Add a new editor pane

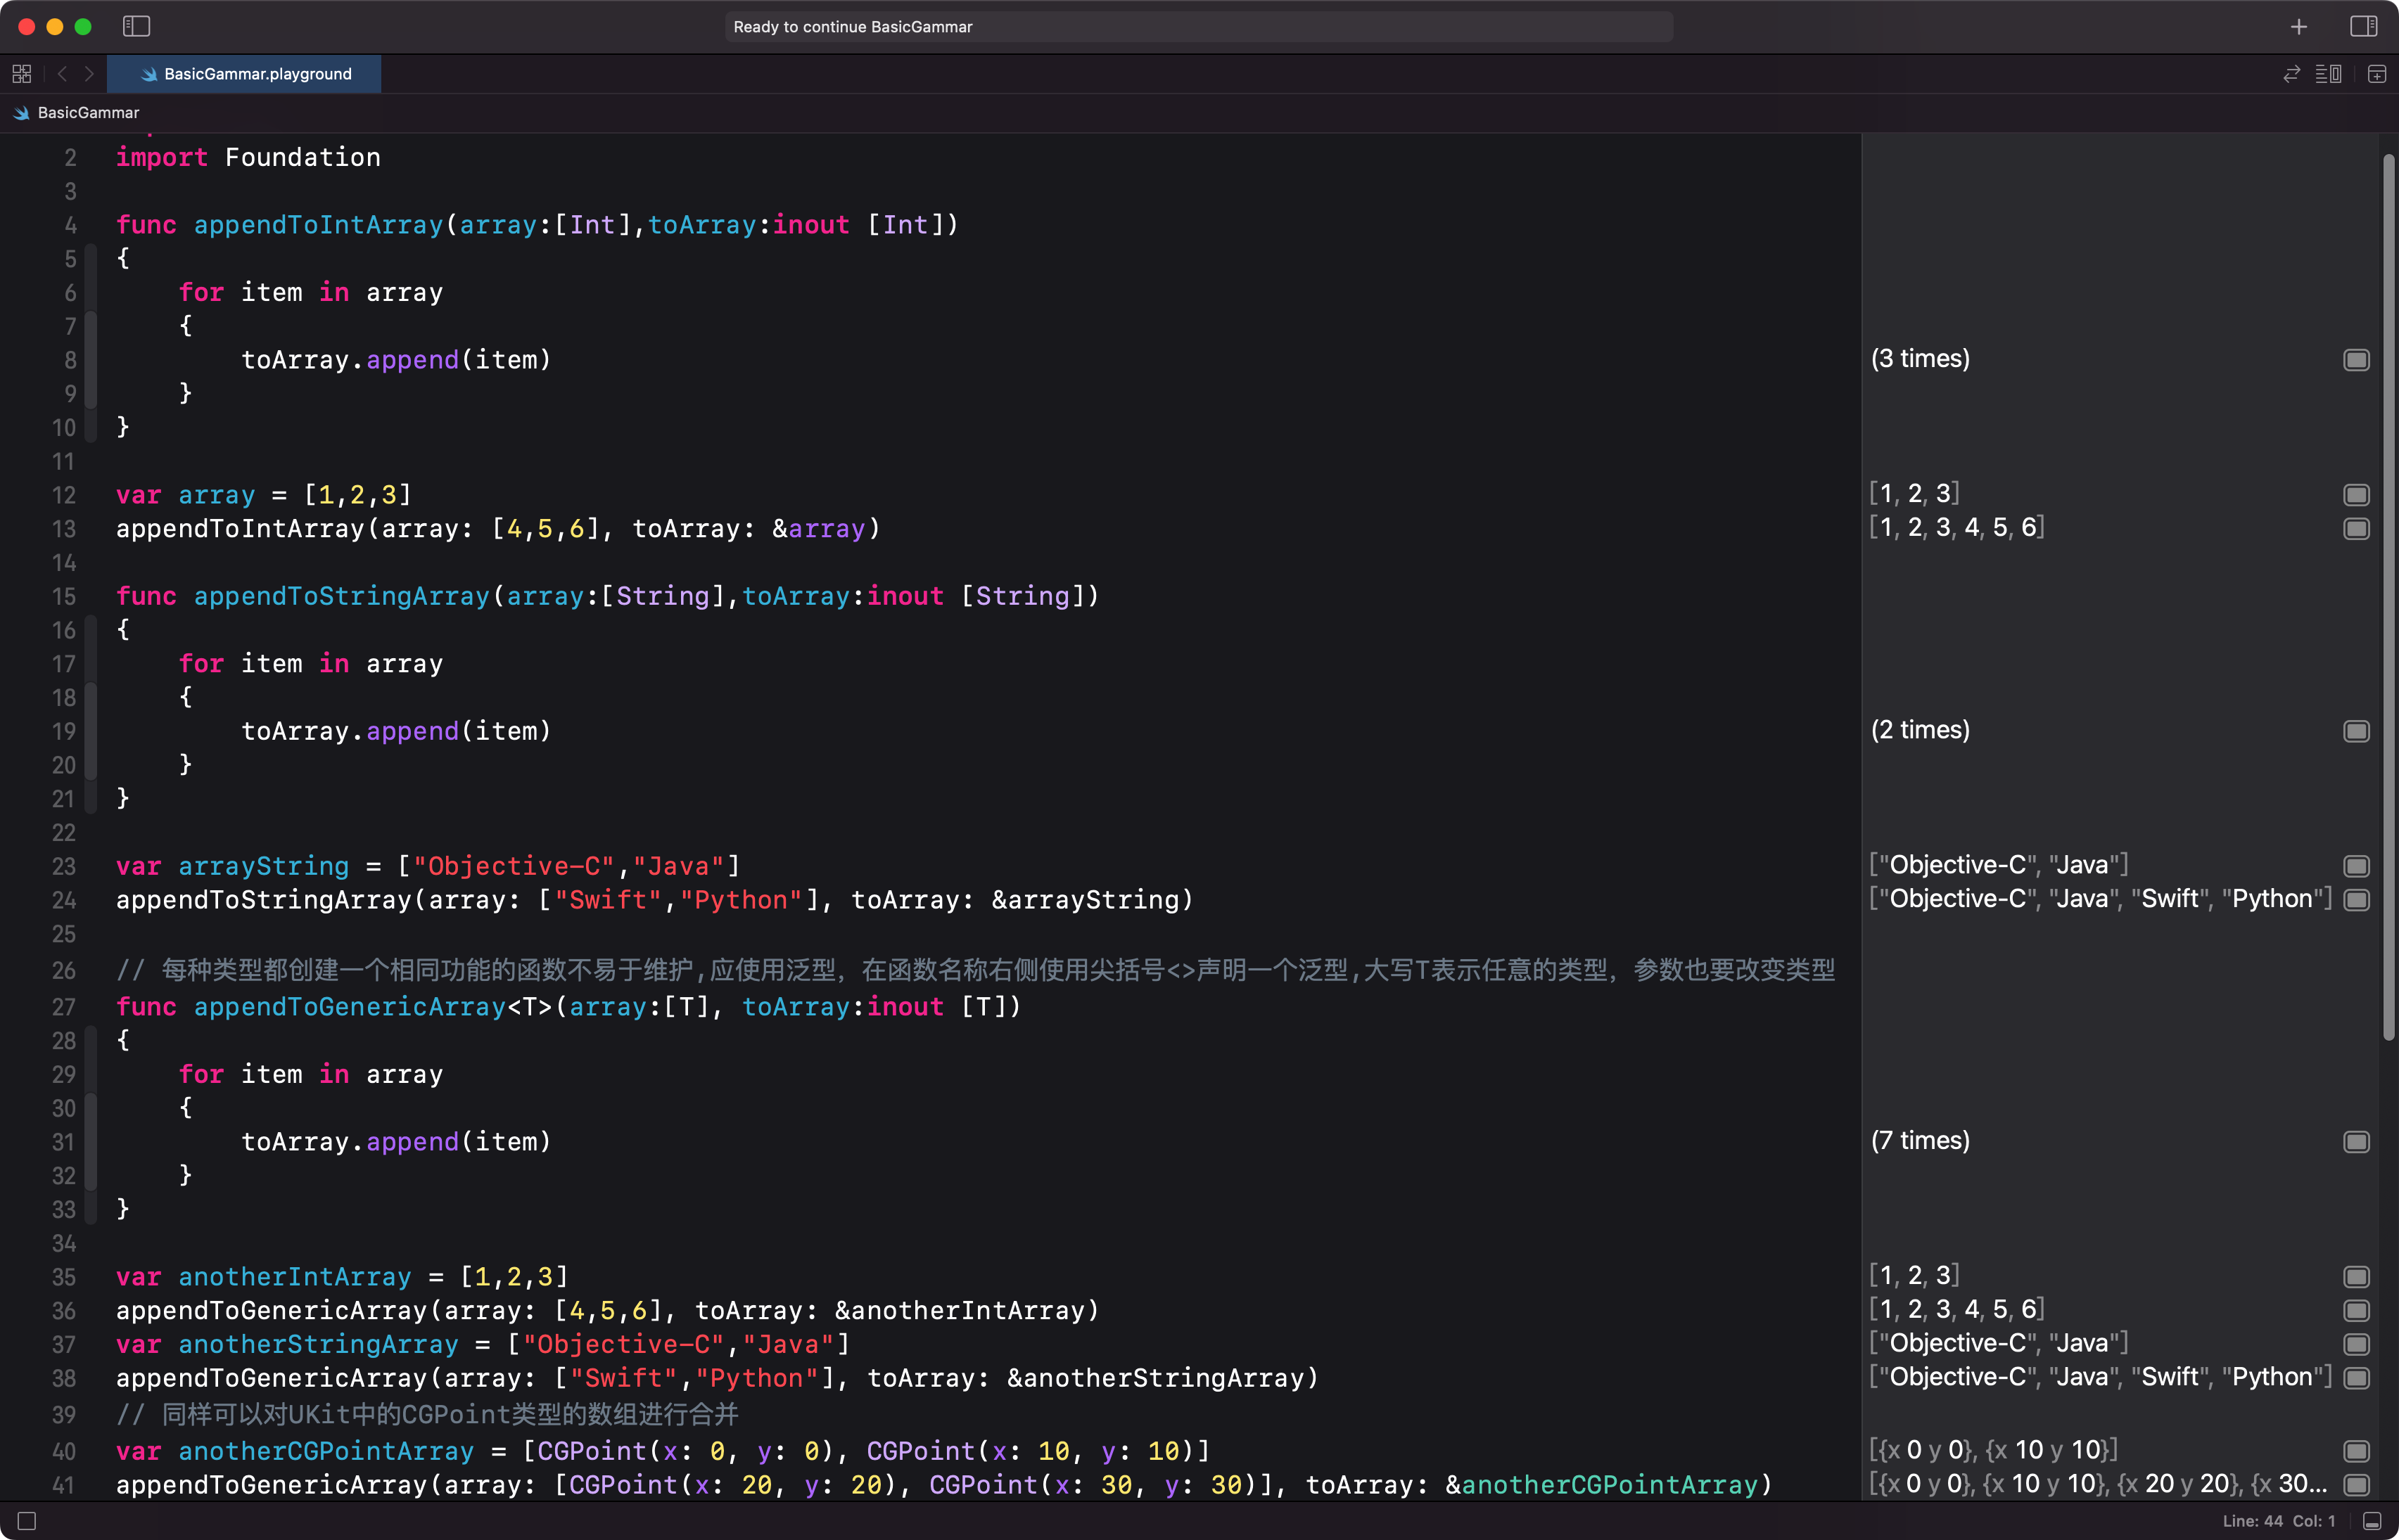coord(2377,74)
